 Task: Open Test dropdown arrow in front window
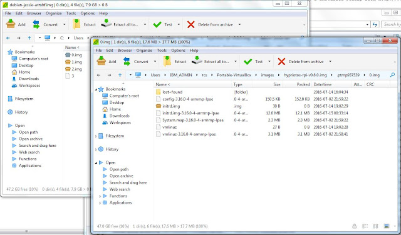269,62
